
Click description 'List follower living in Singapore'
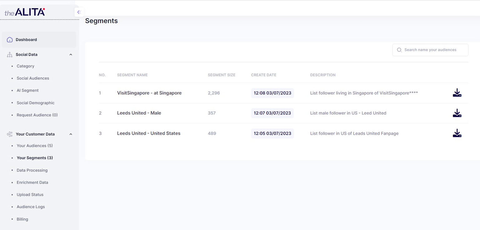point(364,93)
